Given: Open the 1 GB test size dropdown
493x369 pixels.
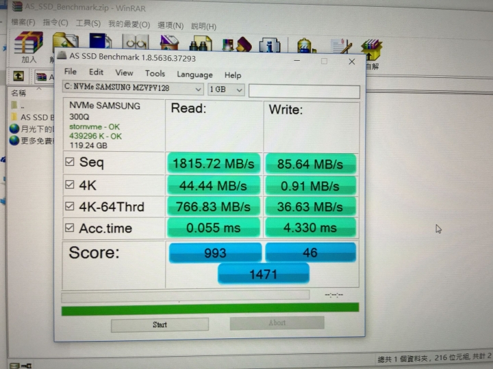Looking at the screenshot, I should click(226, 90).
